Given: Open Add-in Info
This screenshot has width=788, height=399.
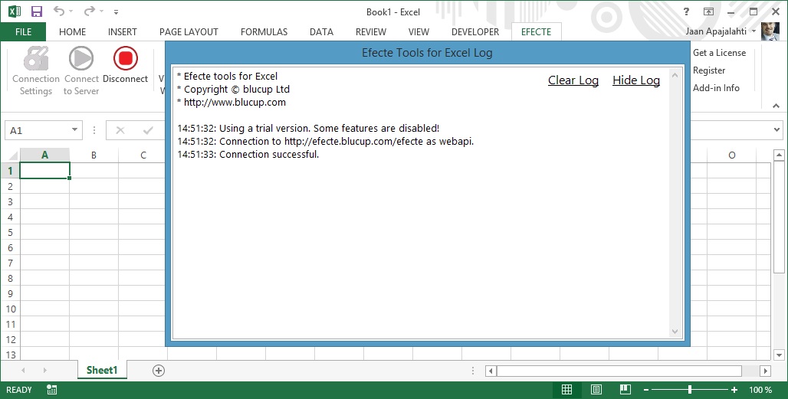Looking at the screenshot, I should [x=716, y=88].
